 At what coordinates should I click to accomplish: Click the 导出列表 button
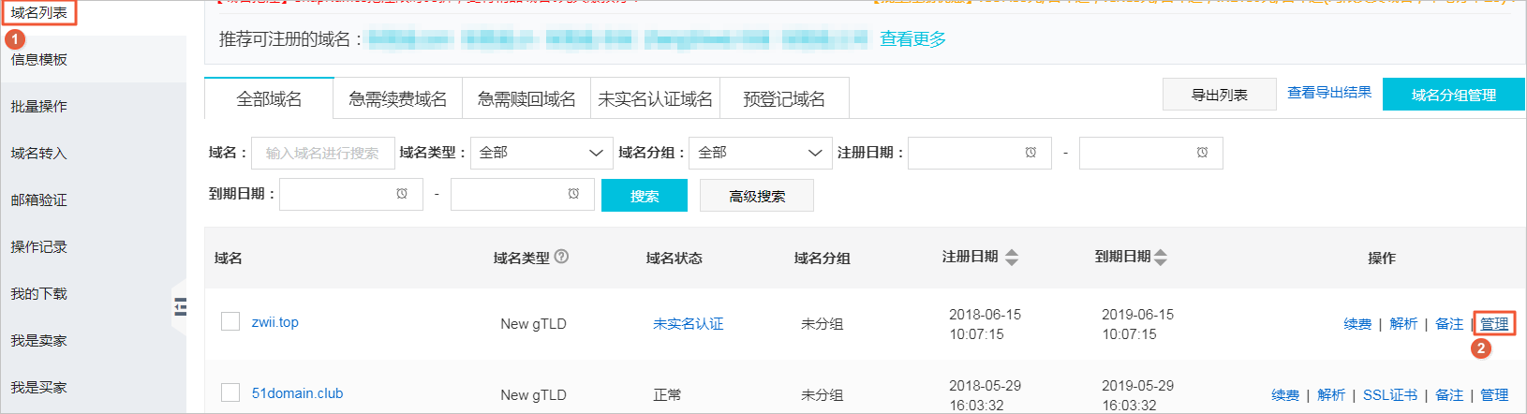(1219, 95)
